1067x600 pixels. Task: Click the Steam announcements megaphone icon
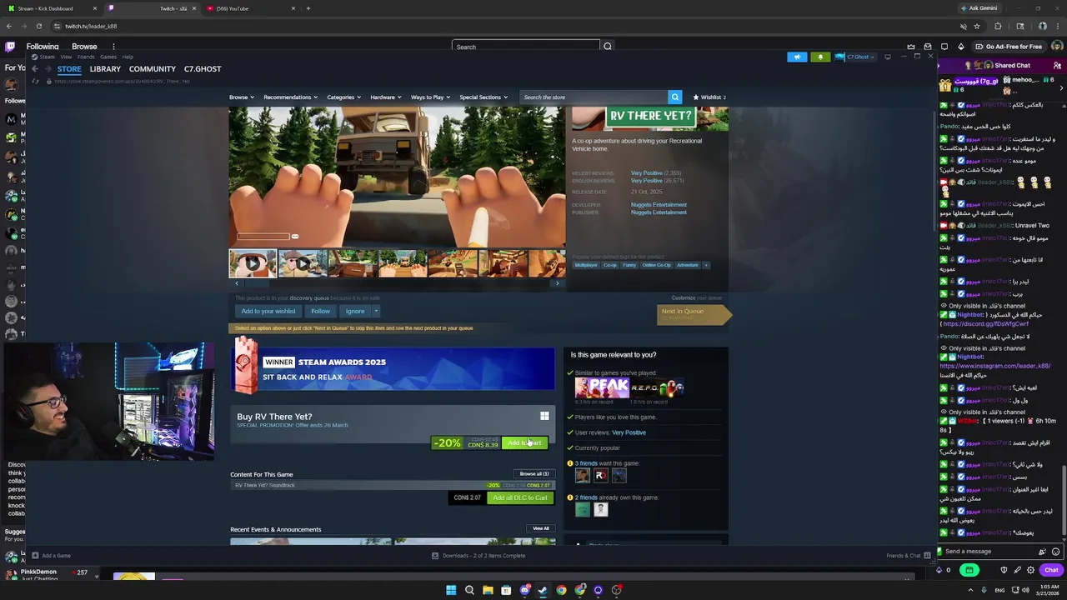click(x=797, y=57)
